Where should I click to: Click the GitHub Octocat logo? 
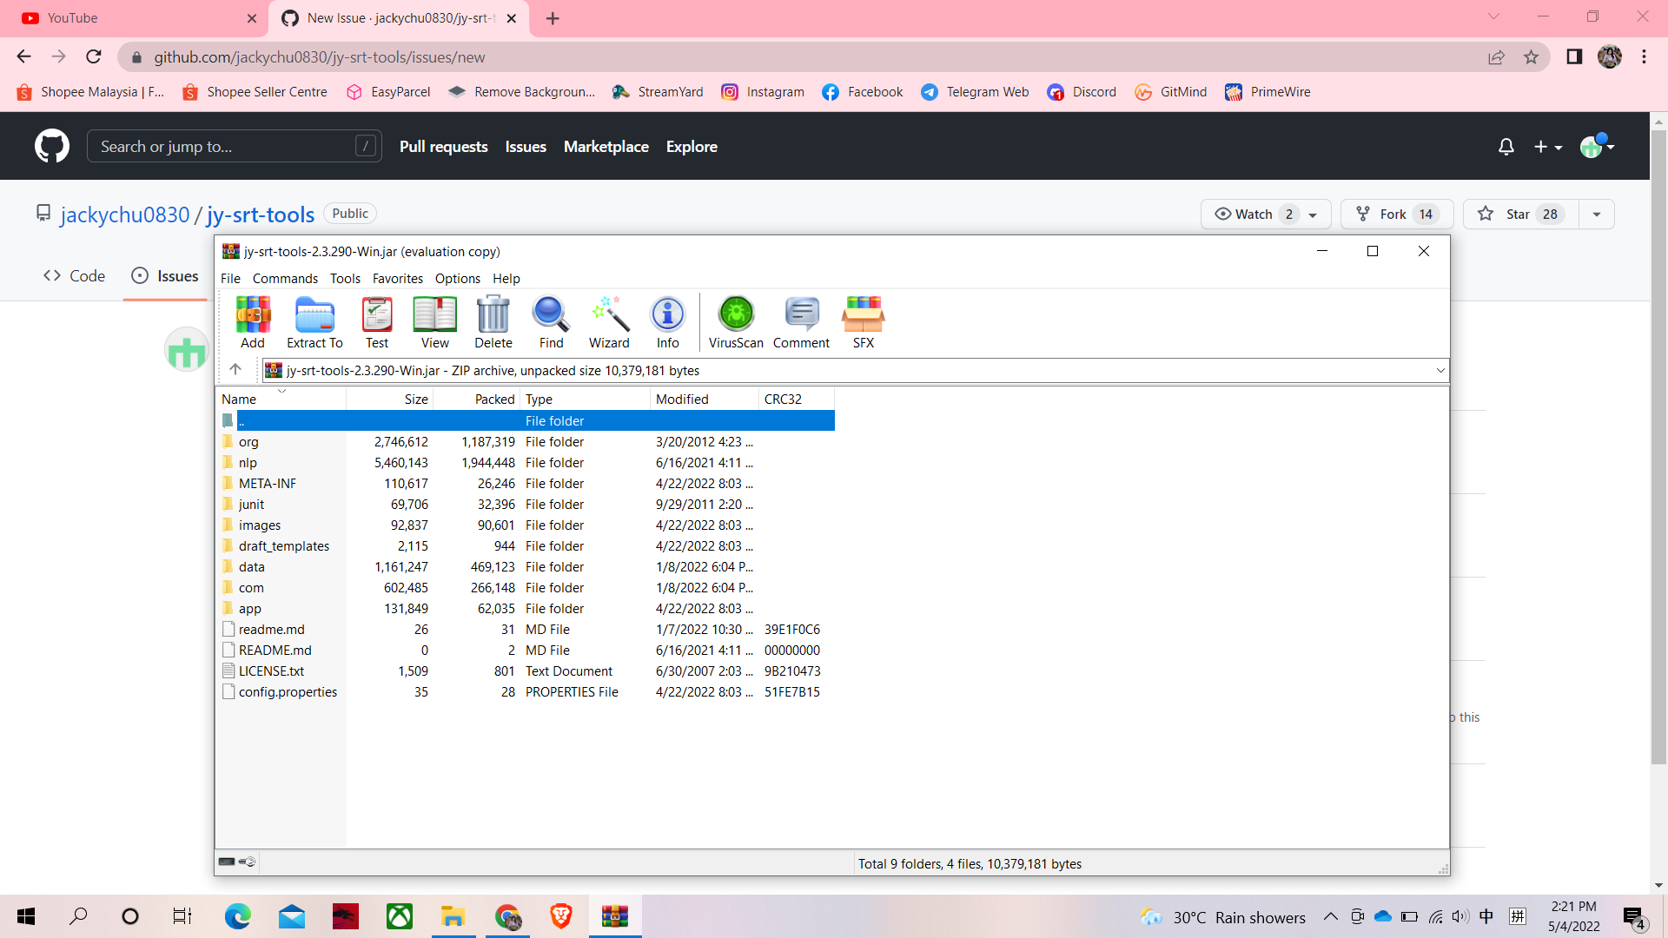click(x=52, y=146)
